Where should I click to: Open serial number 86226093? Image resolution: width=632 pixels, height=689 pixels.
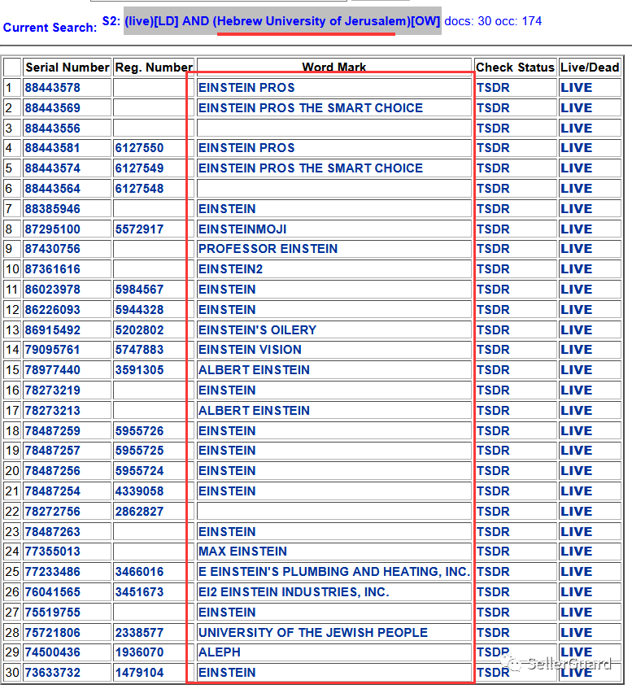[52, 309]
